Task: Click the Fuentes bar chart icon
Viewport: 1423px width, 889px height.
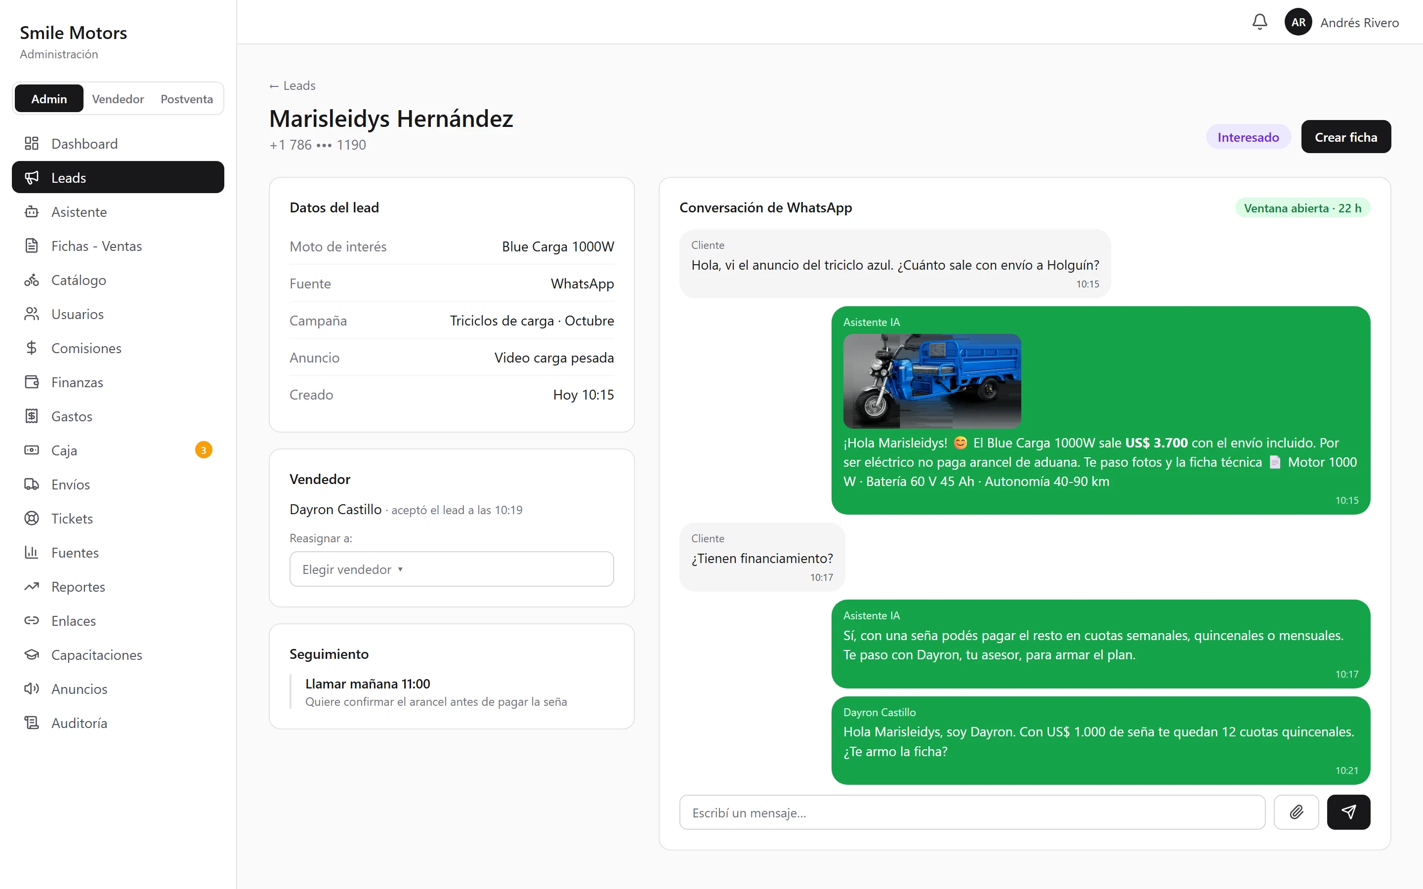Action: coord(32,553)
